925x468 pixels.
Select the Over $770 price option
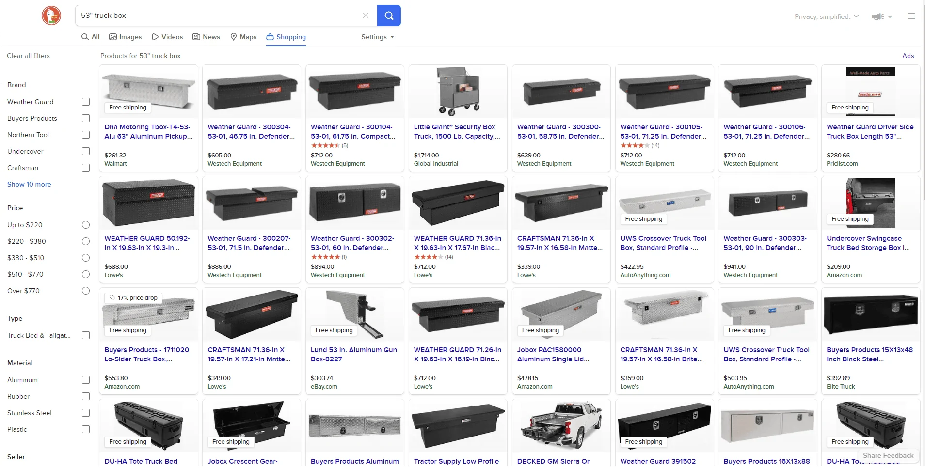pos(86,291)
